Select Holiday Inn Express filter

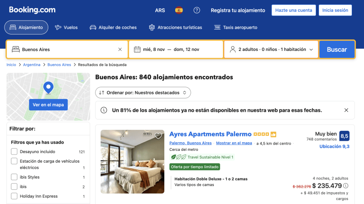coord(14,196)
